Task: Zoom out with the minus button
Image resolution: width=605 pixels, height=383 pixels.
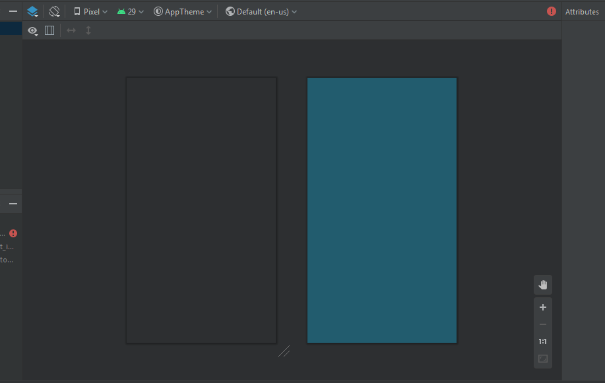Action: [x=543, y=324]
